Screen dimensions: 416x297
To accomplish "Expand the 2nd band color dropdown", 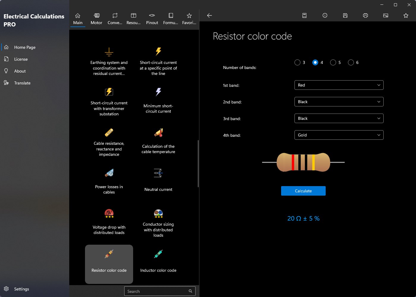I will tap(339, 102).
